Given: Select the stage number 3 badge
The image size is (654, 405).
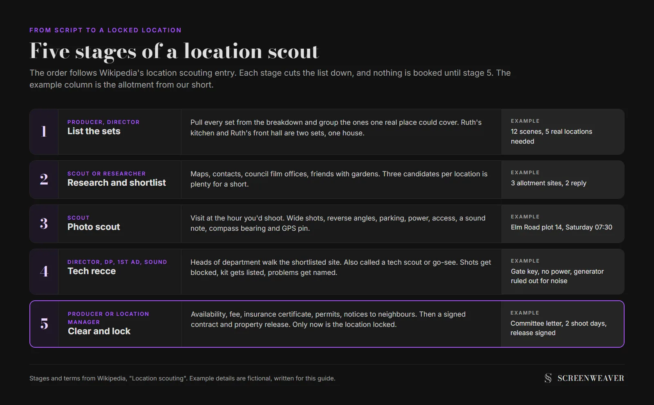Looking at the screenshot, I should tap(44, 224).
